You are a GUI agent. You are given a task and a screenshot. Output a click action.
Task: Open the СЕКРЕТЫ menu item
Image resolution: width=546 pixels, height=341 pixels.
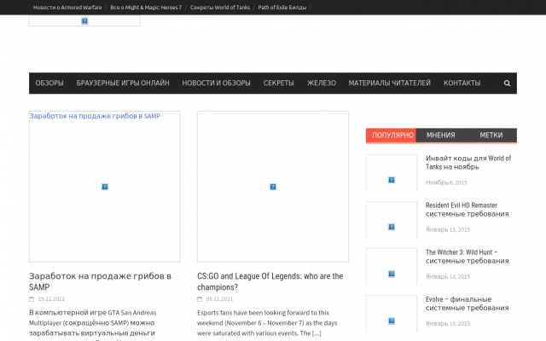click(279, 84)
